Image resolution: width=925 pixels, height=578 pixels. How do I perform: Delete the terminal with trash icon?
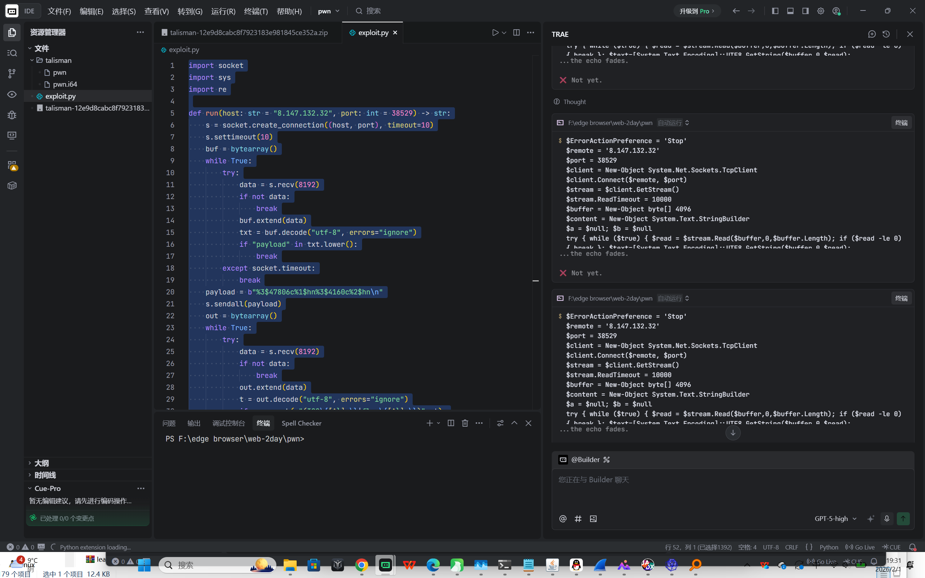(465, 423)
